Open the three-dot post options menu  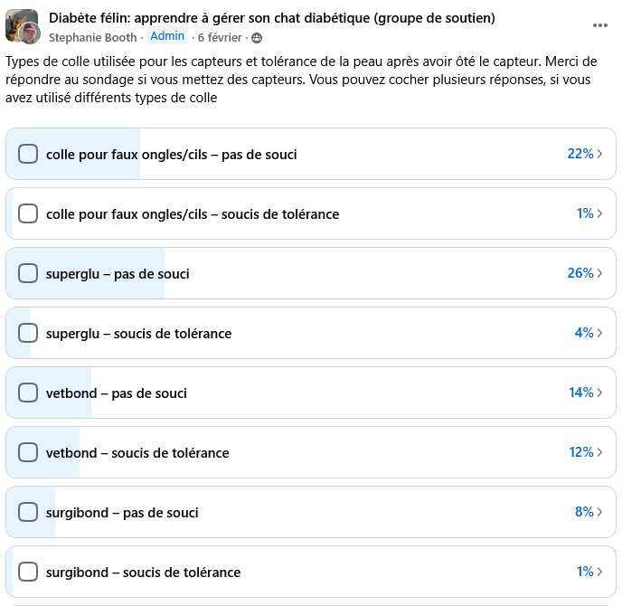point(600,25)
